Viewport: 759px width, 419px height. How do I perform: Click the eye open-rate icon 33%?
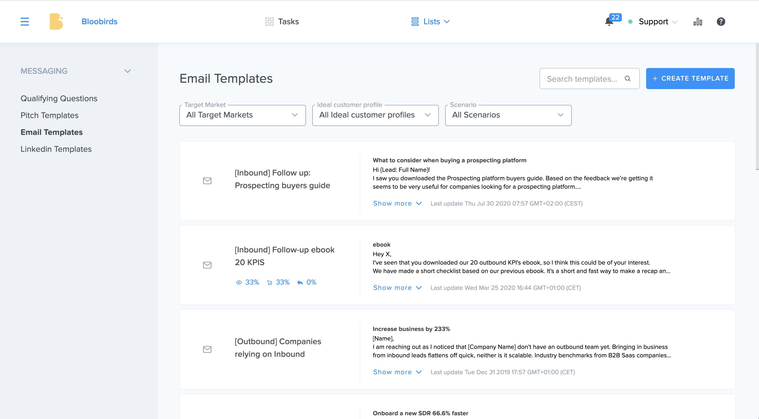coord(239,283)
